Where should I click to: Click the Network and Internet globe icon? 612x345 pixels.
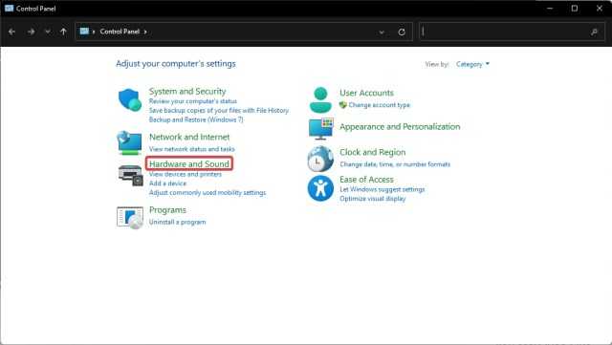(x=129, y=142)
